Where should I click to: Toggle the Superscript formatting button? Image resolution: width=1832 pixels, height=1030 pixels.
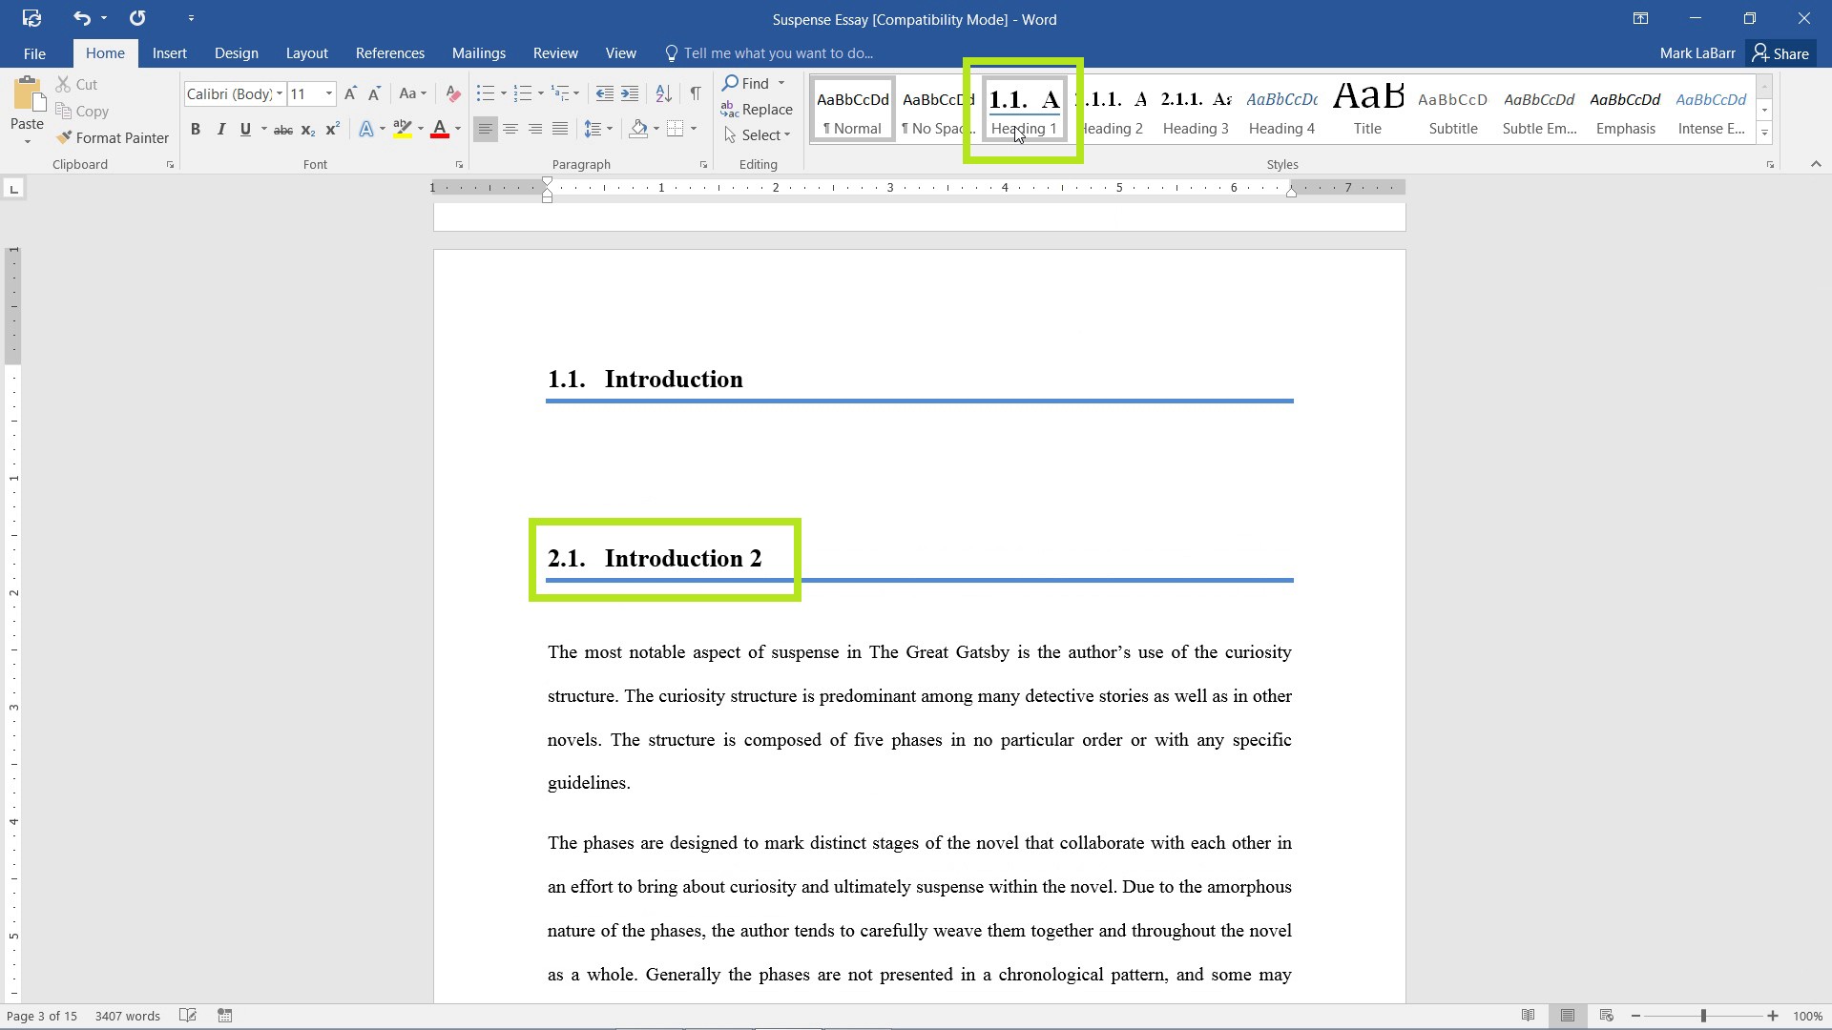(x=329, y=131)
